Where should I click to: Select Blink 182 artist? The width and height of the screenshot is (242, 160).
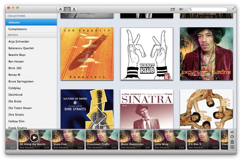(31, 68)
